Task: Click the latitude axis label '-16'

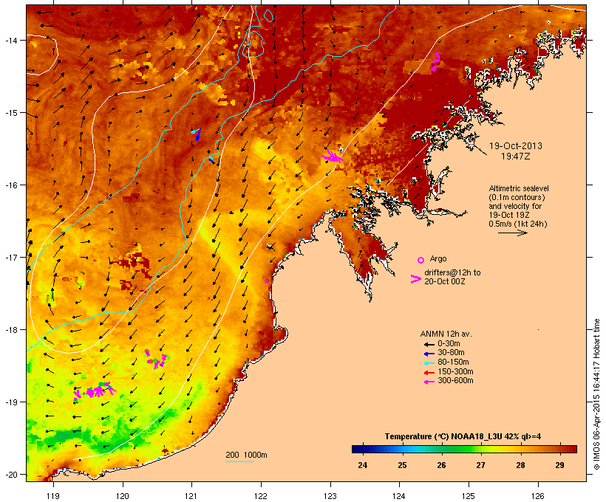Action: pos(10,185)
